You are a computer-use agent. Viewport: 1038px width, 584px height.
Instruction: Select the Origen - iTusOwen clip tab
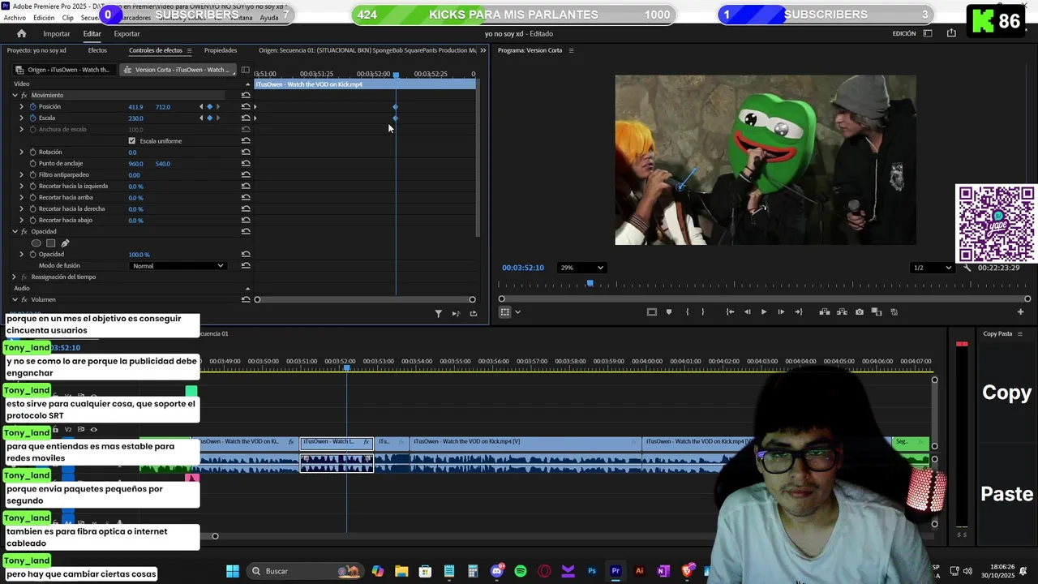(x=63, y=70)
